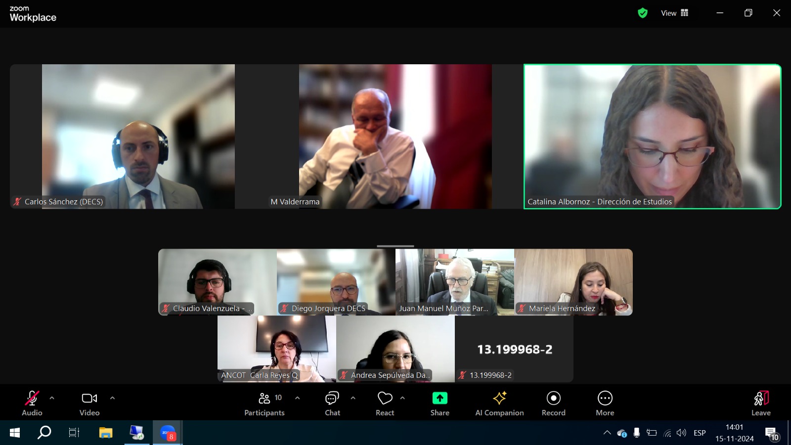791x445 pixels.
Task: Click Catalina Albornoz - Dirección de Estudios label
Action: coord(600,201)
